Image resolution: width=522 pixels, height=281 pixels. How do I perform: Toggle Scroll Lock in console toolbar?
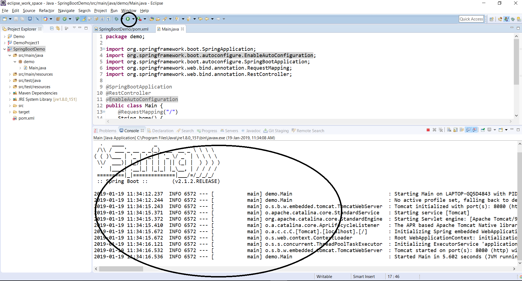pyautogui.click(x=455, y=130)
